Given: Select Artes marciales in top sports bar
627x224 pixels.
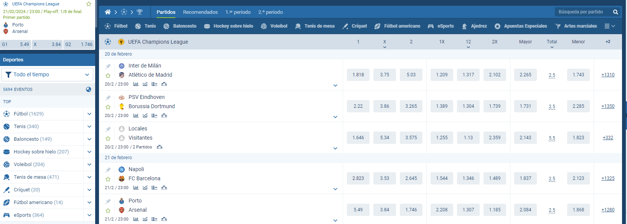Looking at the screenshot, I should coord(576,26).
